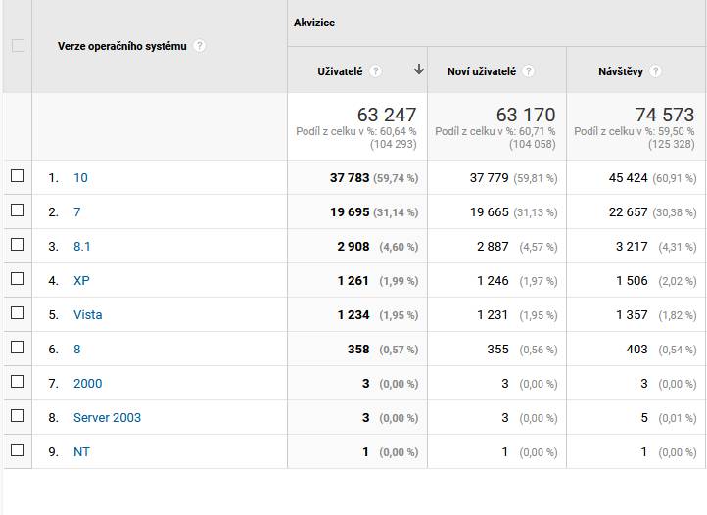Click the NT version link
This screenshot has width=707, height=515.
click(x=81, y=452)
